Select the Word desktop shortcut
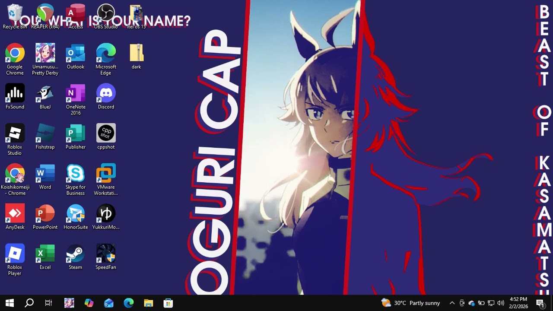The width and height of the screenshot is (553, 311). 45,177
